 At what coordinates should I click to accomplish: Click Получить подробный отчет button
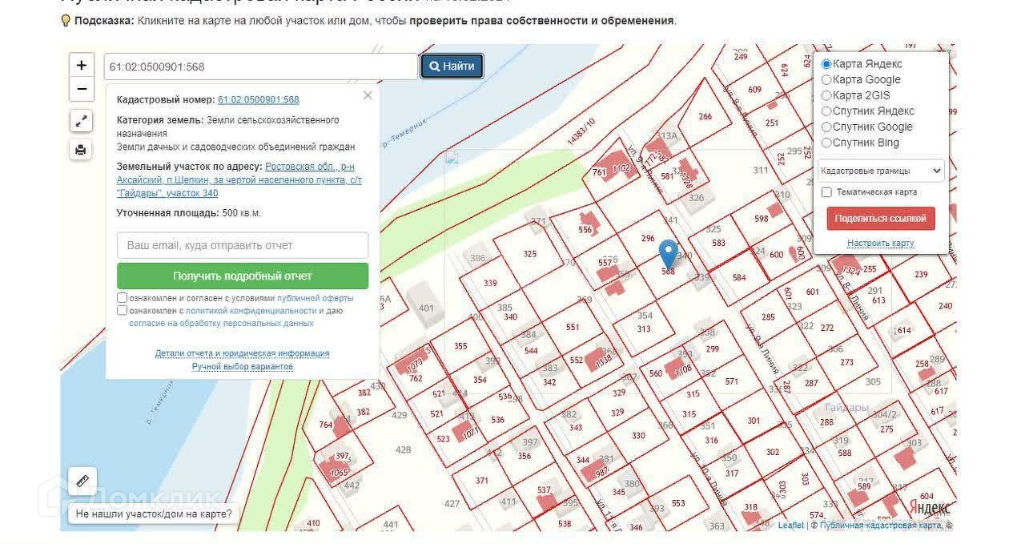coord(243,276)
